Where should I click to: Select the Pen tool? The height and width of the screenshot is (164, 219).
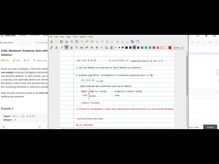(51, 47)
